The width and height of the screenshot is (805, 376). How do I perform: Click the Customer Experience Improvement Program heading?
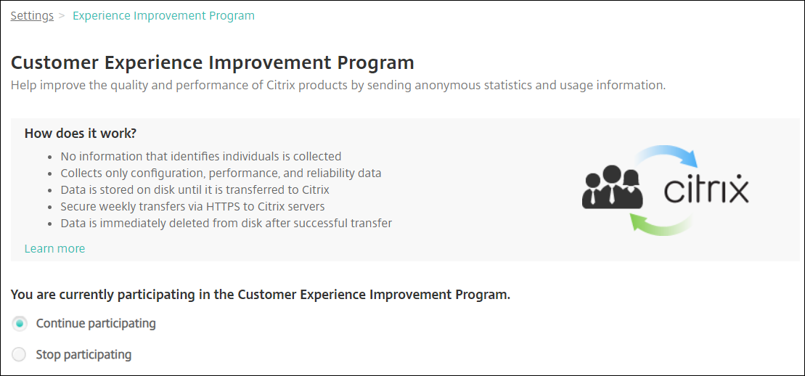(213, 62)
